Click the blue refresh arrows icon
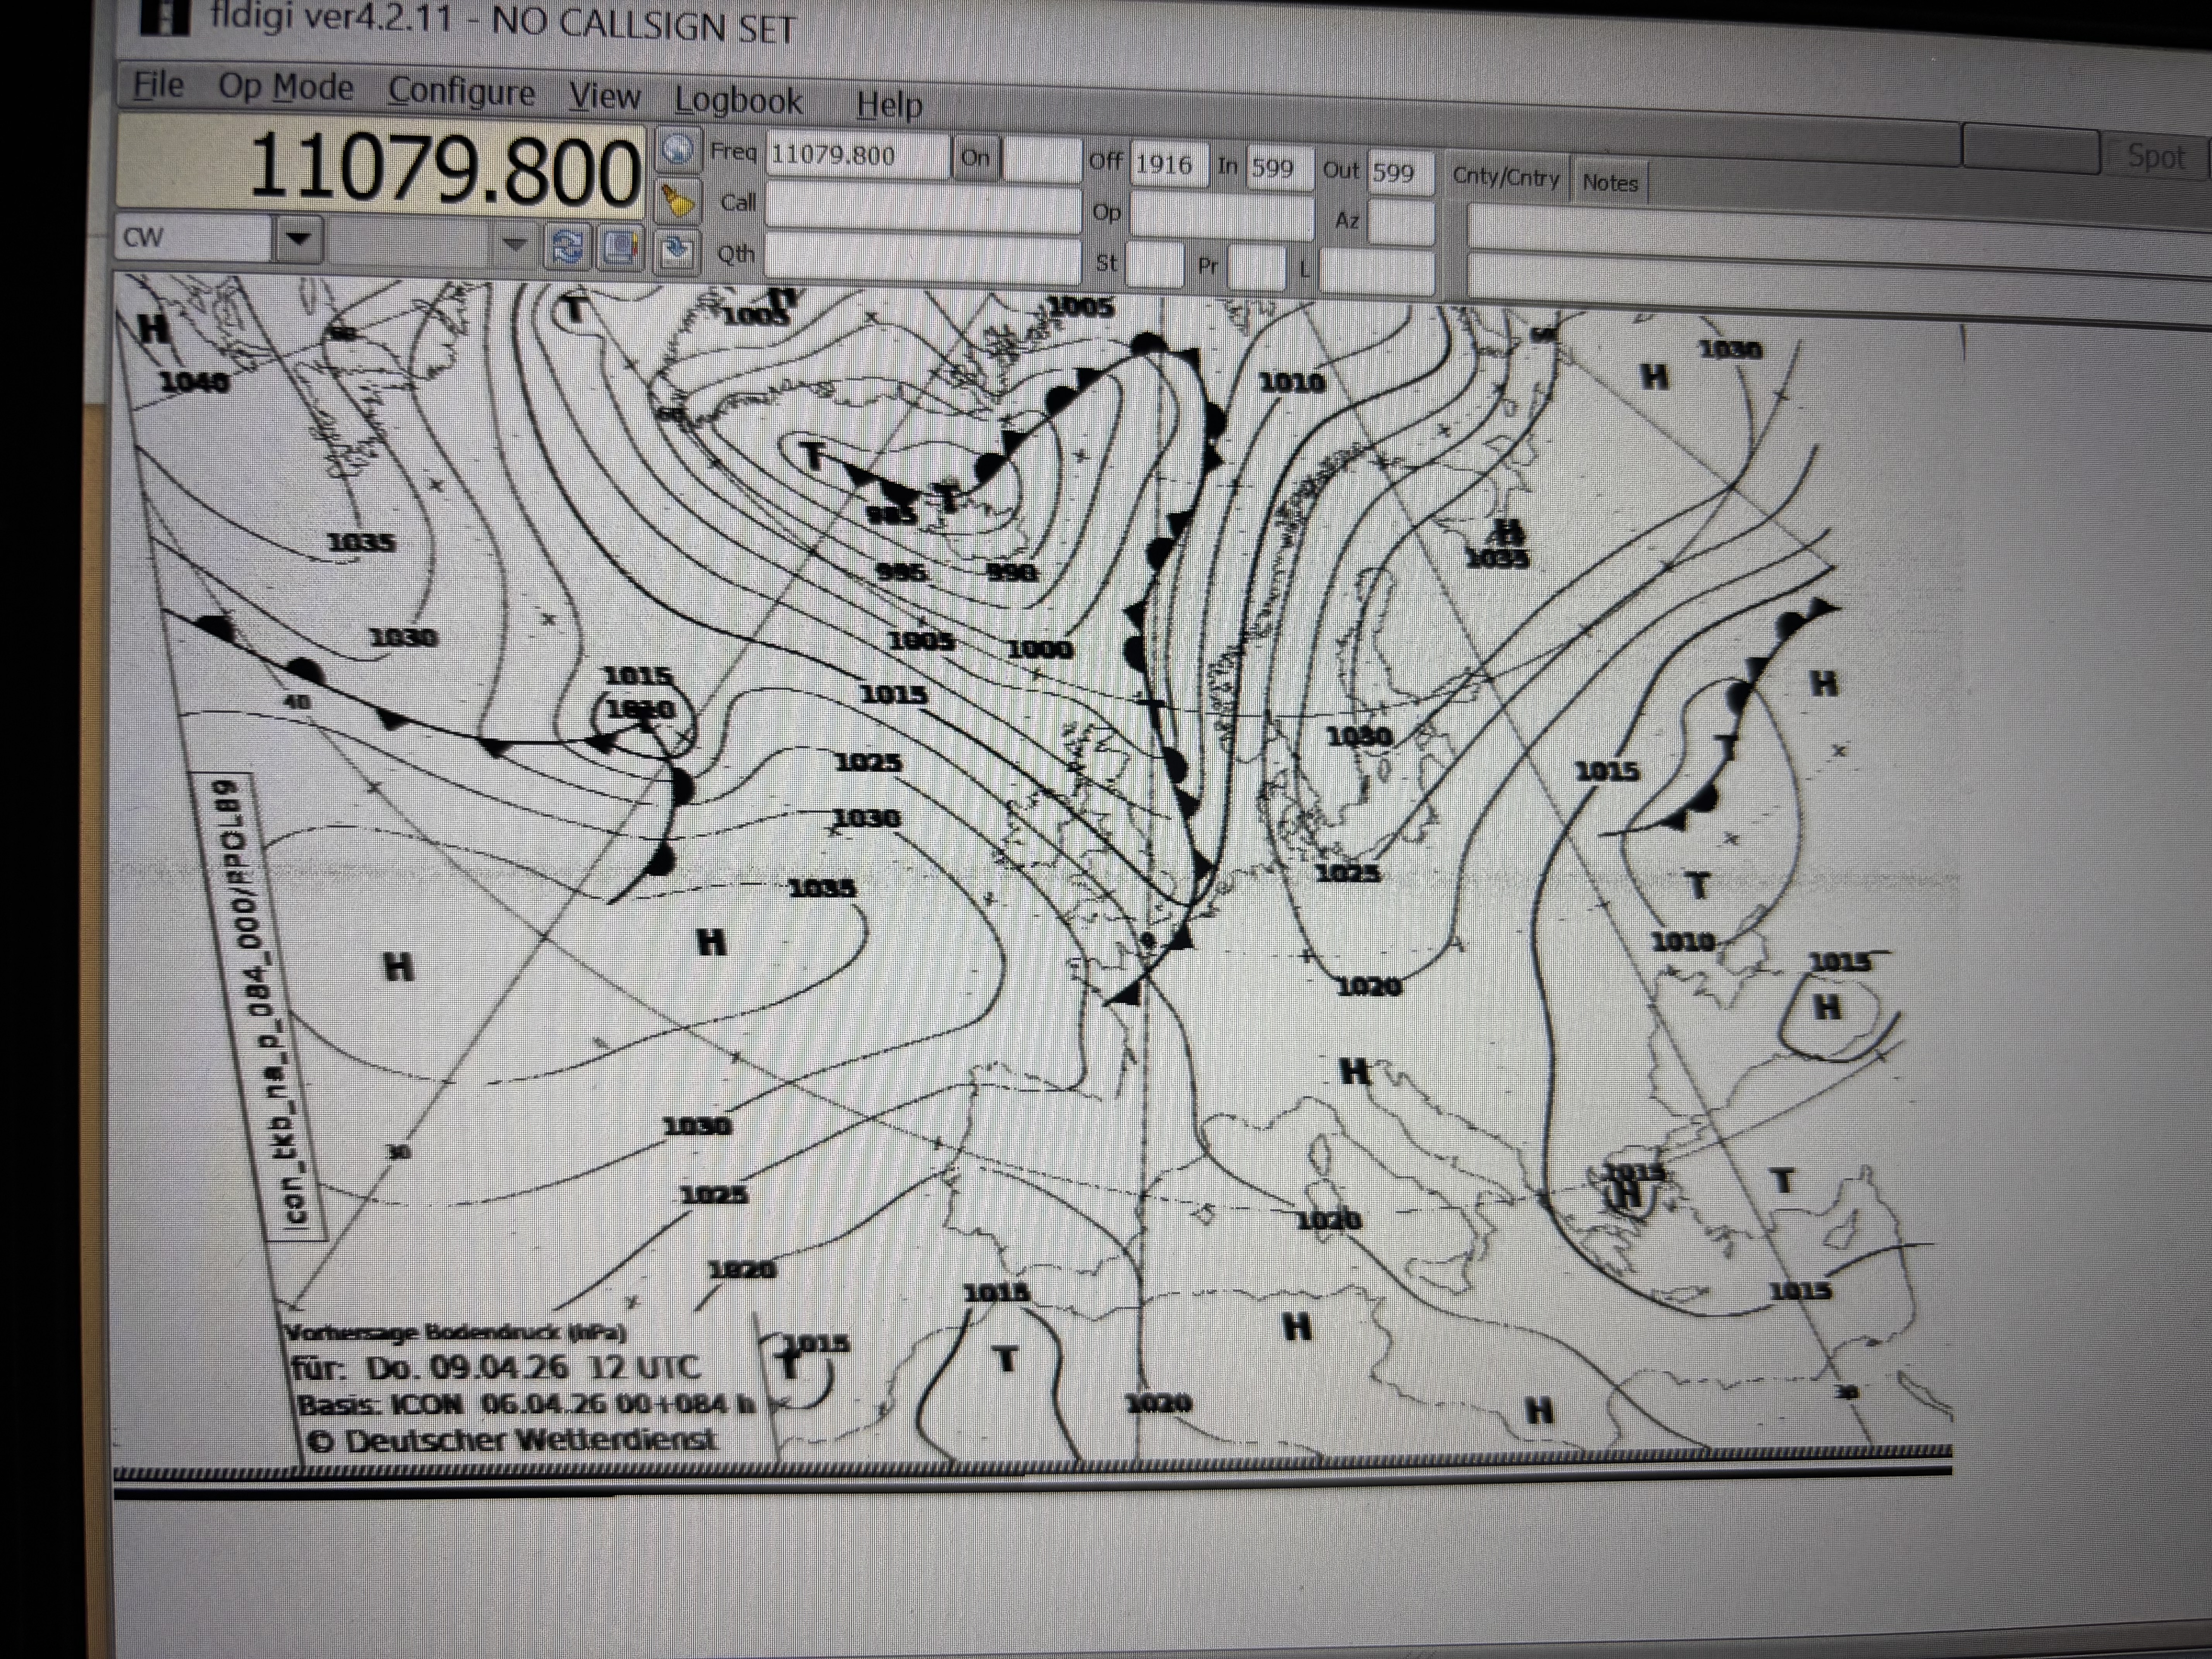The height and width of the screenshot is (1659, 2212). 567,246
